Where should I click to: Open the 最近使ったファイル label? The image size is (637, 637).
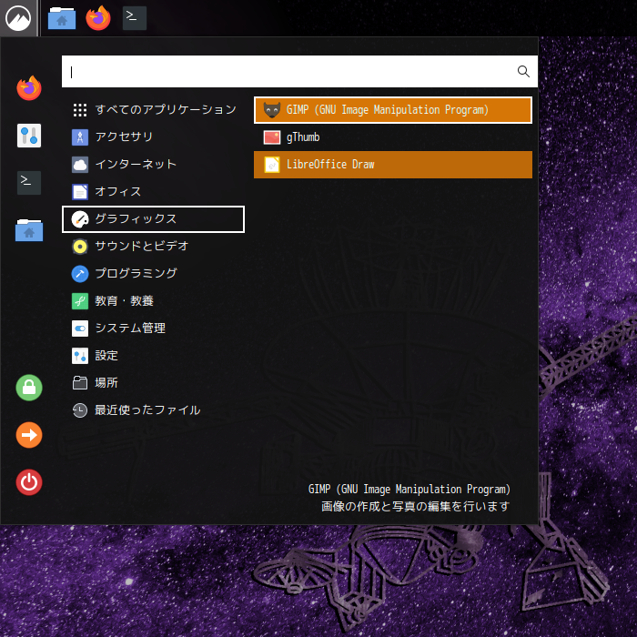tap(147, 410)
